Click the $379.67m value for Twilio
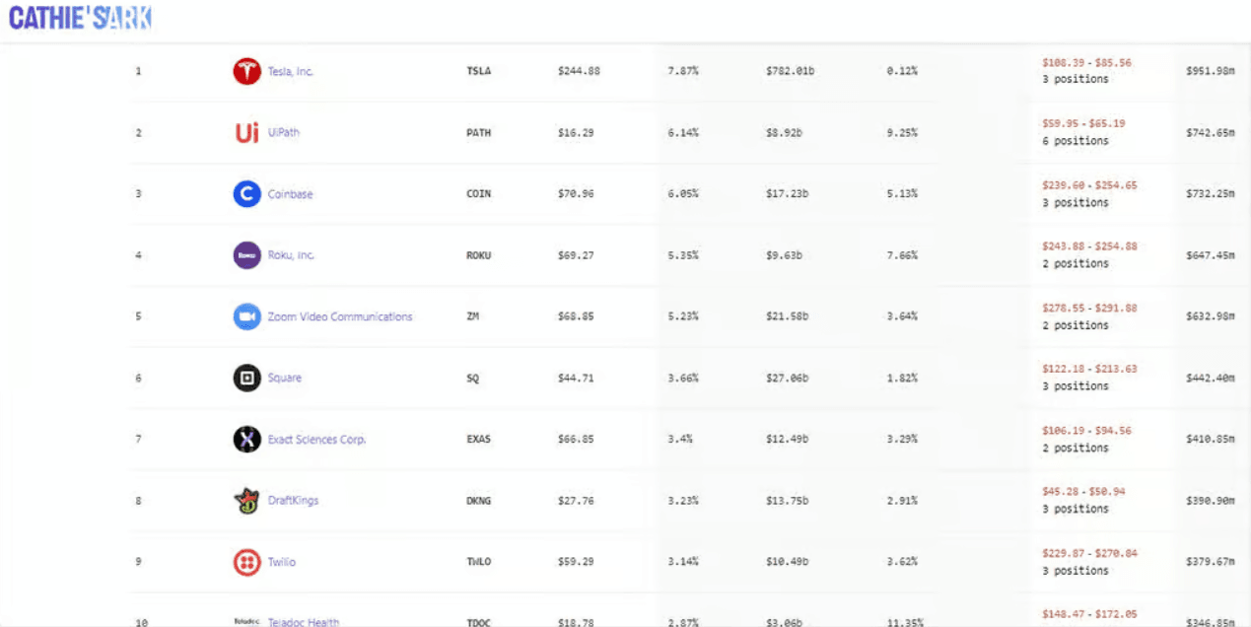 [x=1210, y=562]
